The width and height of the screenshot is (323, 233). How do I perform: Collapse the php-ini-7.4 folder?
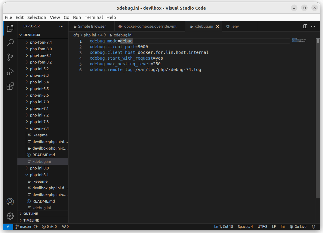(x=39, y=129)
